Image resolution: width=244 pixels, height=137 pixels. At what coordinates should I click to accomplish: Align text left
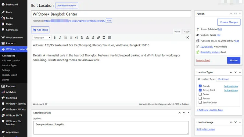(x=82, y=38)
